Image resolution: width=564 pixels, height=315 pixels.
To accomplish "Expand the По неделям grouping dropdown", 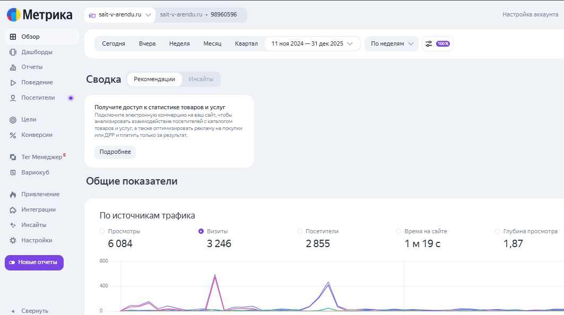I will 392,43.
